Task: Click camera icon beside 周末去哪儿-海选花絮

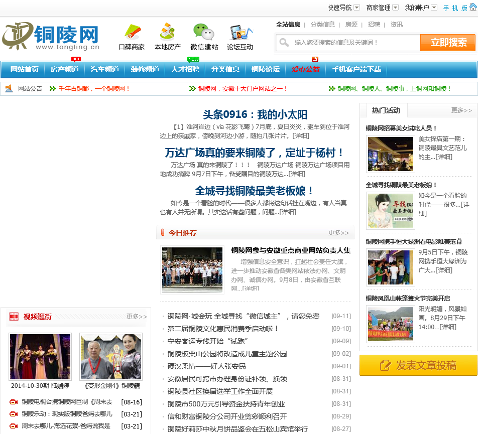Action: 14,426
